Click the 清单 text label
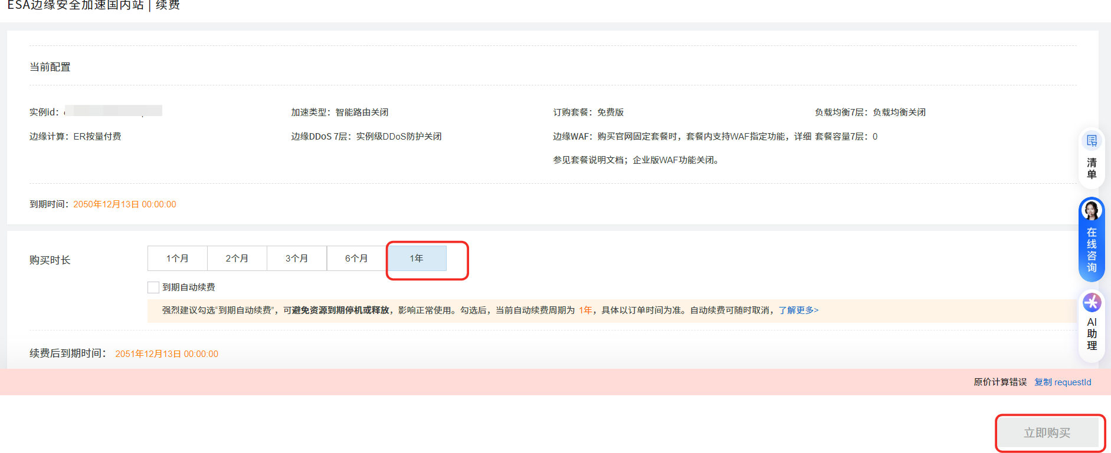This screenshot has width=1111, height=453. (1092, 168)
